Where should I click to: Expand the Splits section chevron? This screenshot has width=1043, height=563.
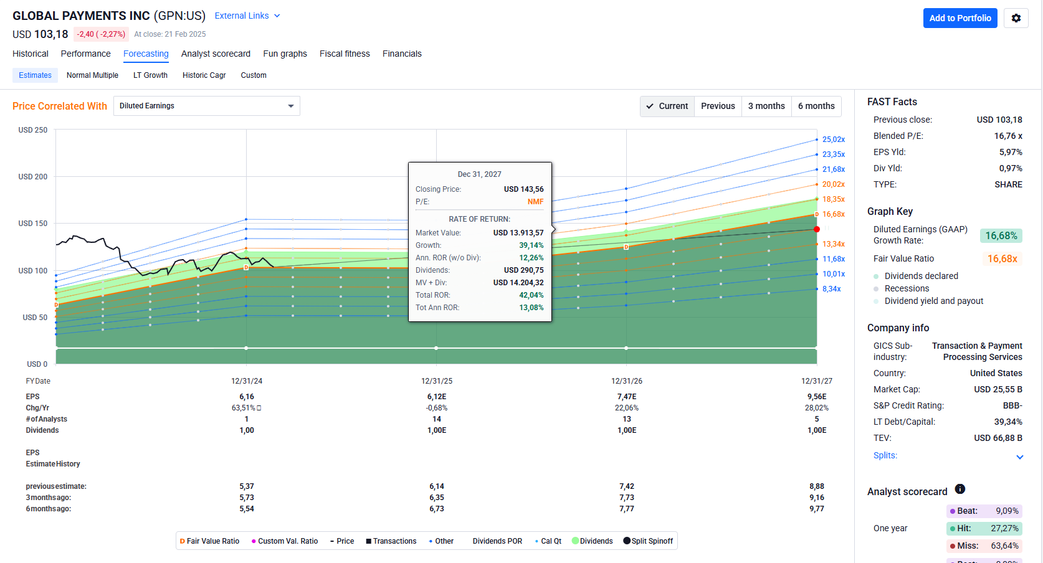(1019, 457)
